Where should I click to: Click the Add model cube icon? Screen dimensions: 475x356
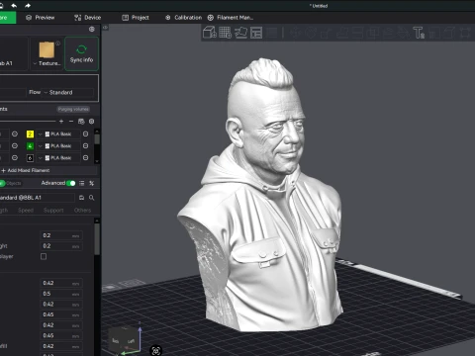210,33
